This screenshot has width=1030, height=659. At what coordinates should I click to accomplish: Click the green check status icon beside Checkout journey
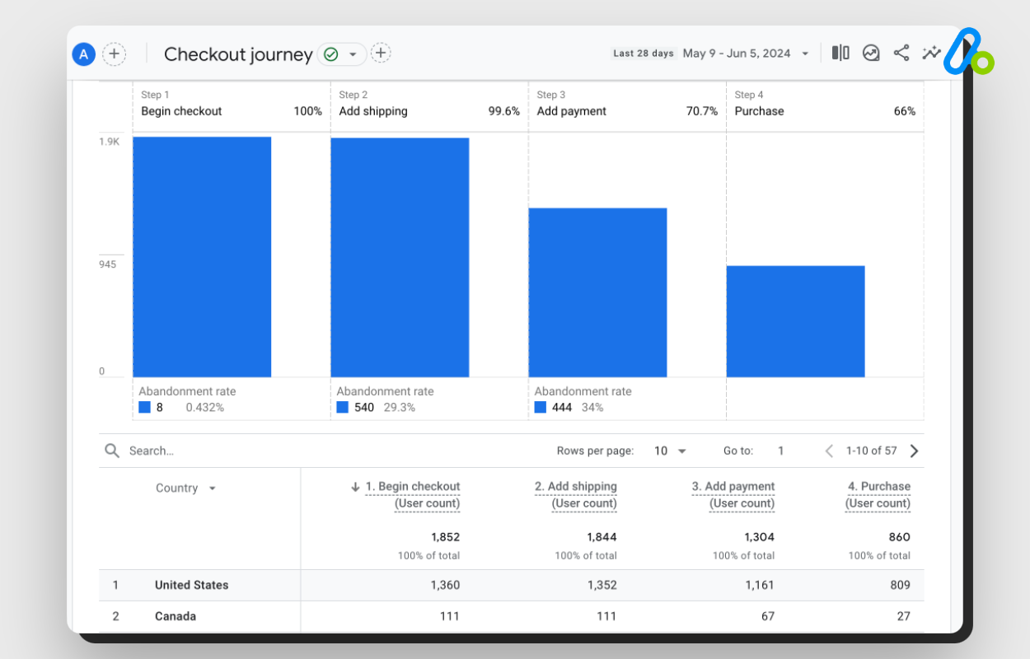pos(331,54)
